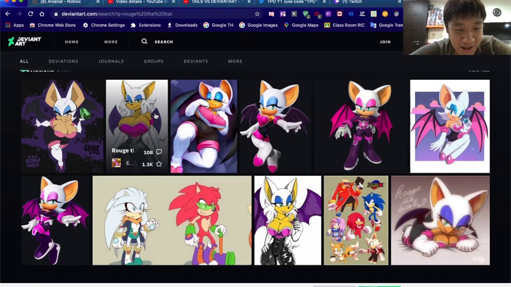
Task: Expand the MORE filter dropdown
Action: [235, 61]
